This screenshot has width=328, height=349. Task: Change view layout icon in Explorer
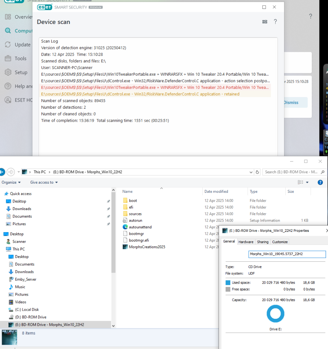[301, 182]
